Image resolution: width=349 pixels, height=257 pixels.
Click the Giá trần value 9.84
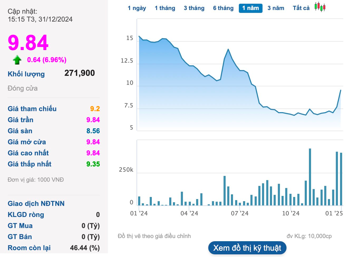93,120
